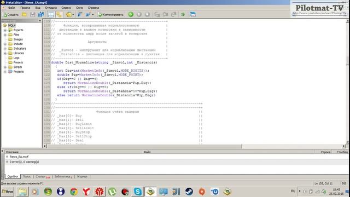Screen dimensions: 350x197
Task: Open Google Chrome from the taskbar
Action: click(74, 192)
